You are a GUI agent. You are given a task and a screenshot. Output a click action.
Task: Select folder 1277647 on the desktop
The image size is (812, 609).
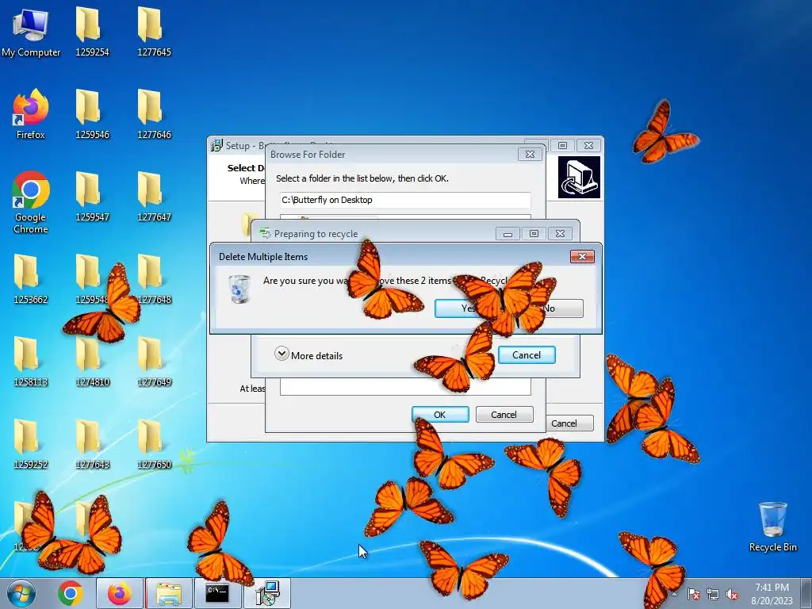click(x=154, y=197)
